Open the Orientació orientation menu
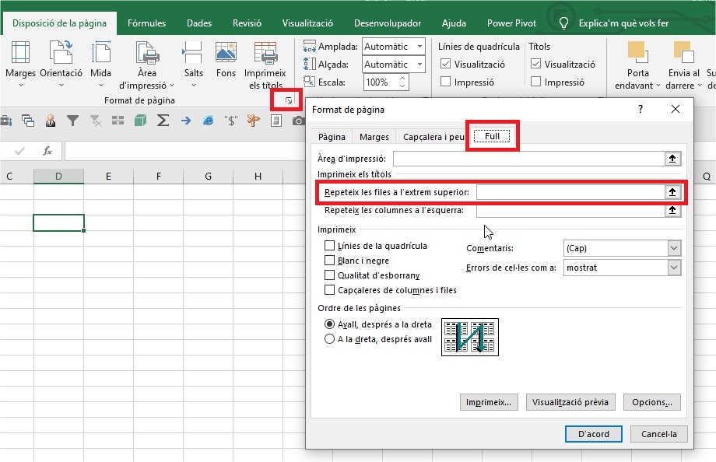716x462 pixels. coord(61,64)
